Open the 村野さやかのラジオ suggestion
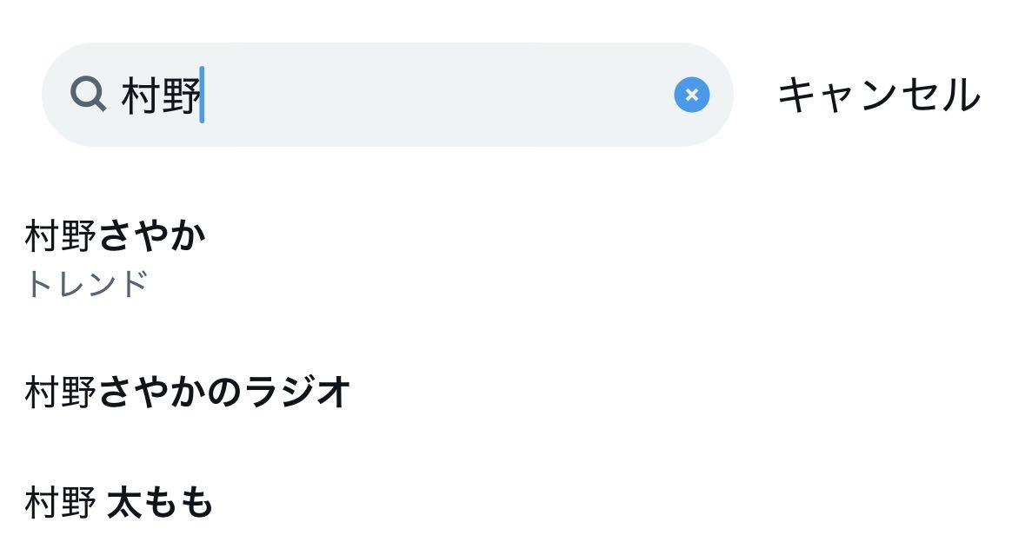 (x=187, y=392)
